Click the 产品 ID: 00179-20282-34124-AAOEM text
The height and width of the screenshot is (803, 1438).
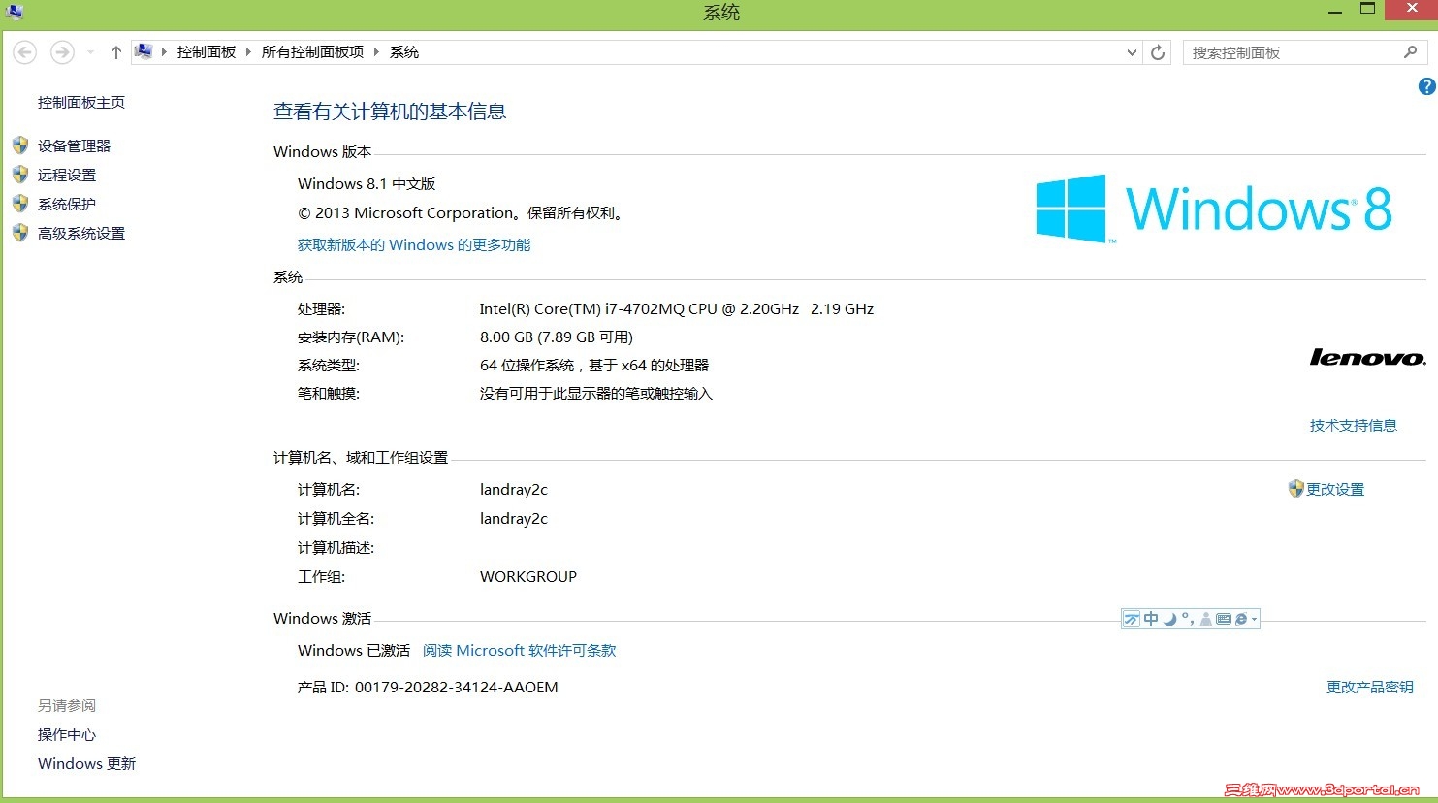(x=428, y=687)
